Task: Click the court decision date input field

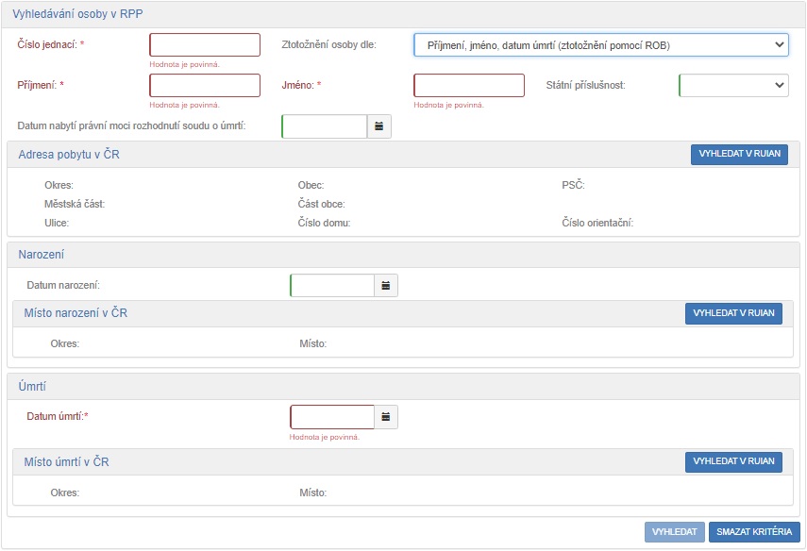Action: (324, 126)
